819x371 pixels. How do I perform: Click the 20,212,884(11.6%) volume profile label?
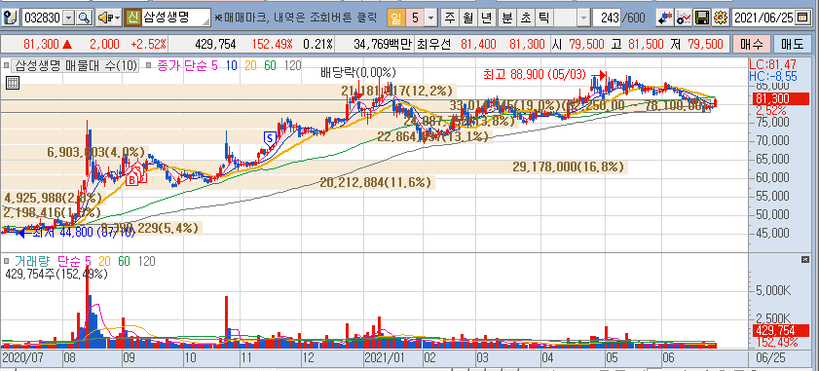coord(376,182)
